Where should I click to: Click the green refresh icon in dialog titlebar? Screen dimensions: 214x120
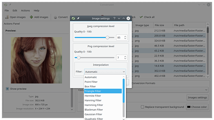click(x=73, y=18)
